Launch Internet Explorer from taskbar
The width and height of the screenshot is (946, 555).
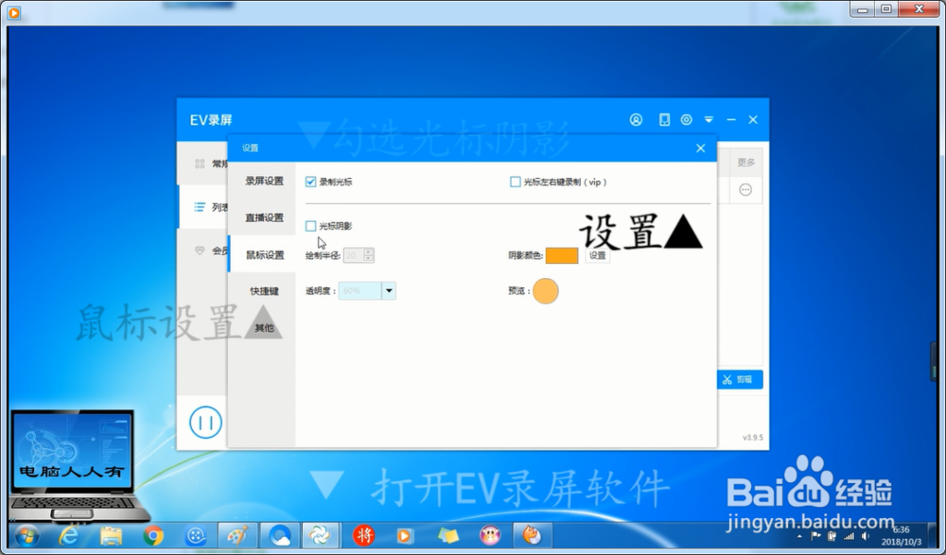pyautogui.click(x=69, y=536)
